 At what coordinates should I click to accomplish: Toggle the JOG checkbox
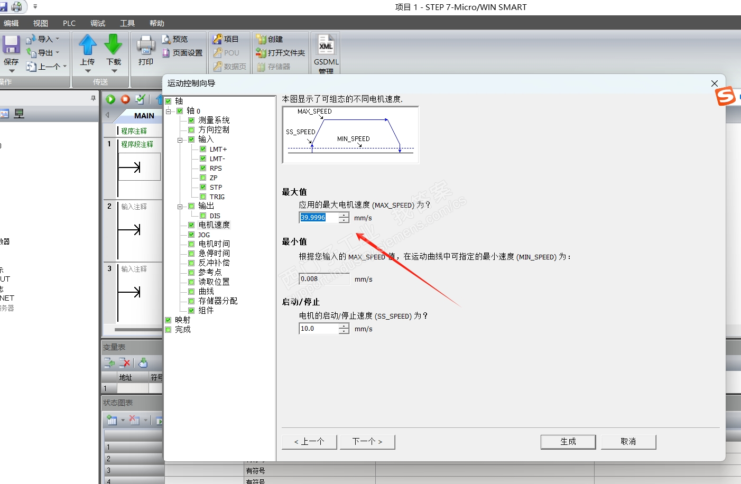point(191,235)
